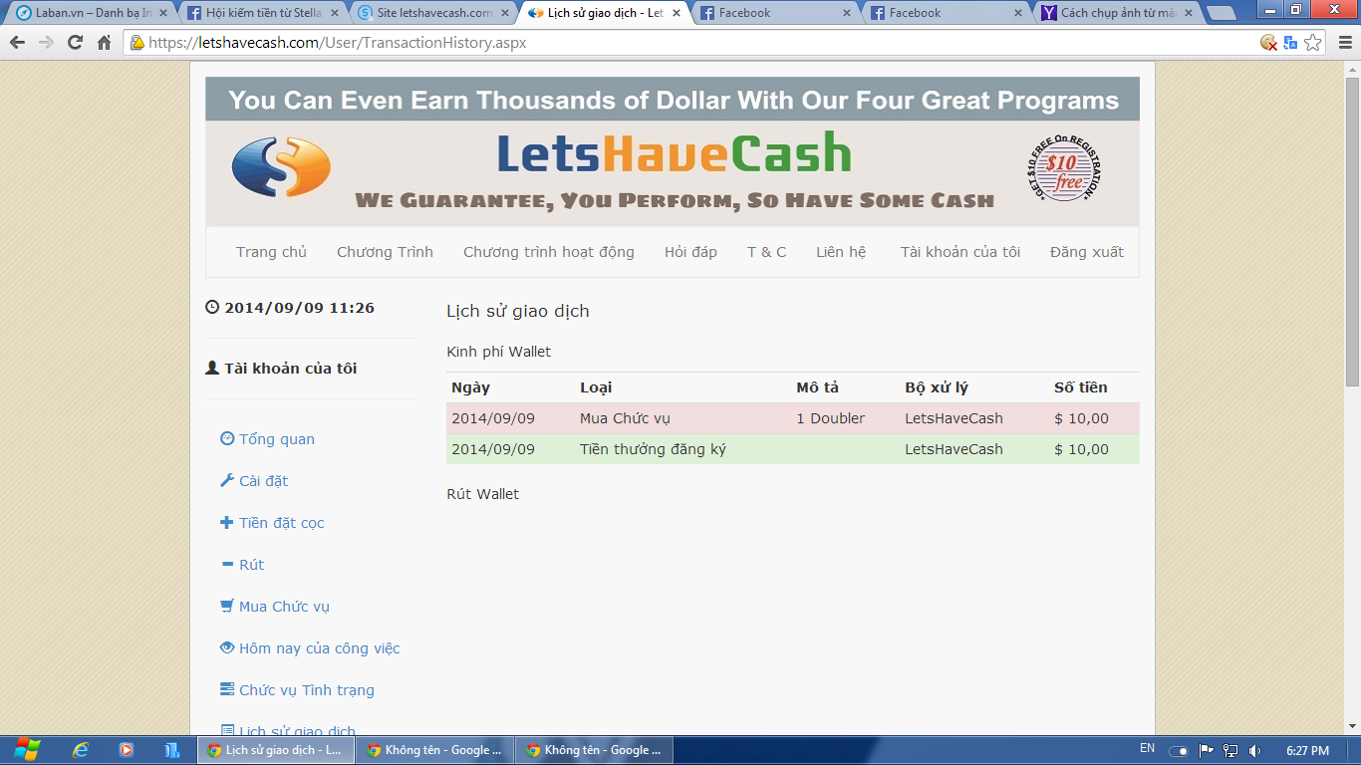Open the Chrome menu button
The width and height of the screenshot is (1361, 765).
click(1344, 43)
